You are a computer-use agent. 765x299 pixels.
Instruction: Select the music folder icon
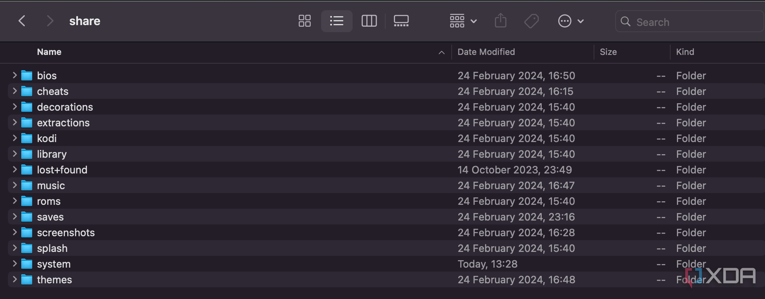(x=27, y=185)
